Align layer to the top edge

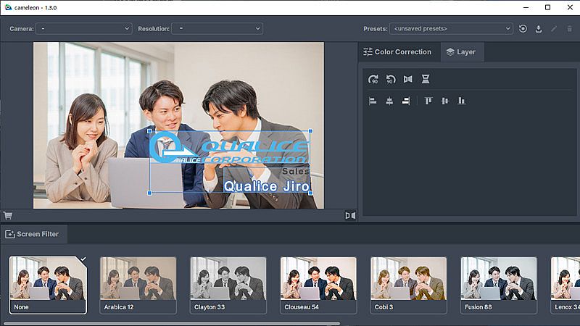(428, 101)
